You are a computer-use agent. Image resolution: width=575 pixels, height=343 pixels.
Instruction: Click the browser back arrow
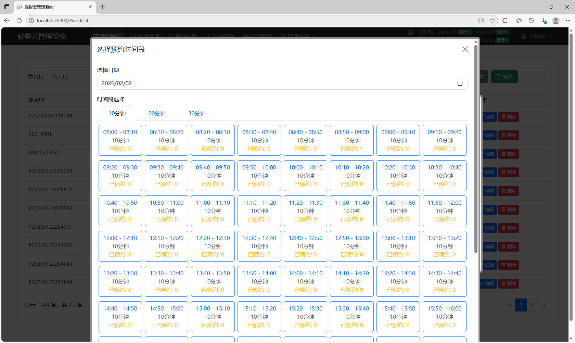pos(7,21)
